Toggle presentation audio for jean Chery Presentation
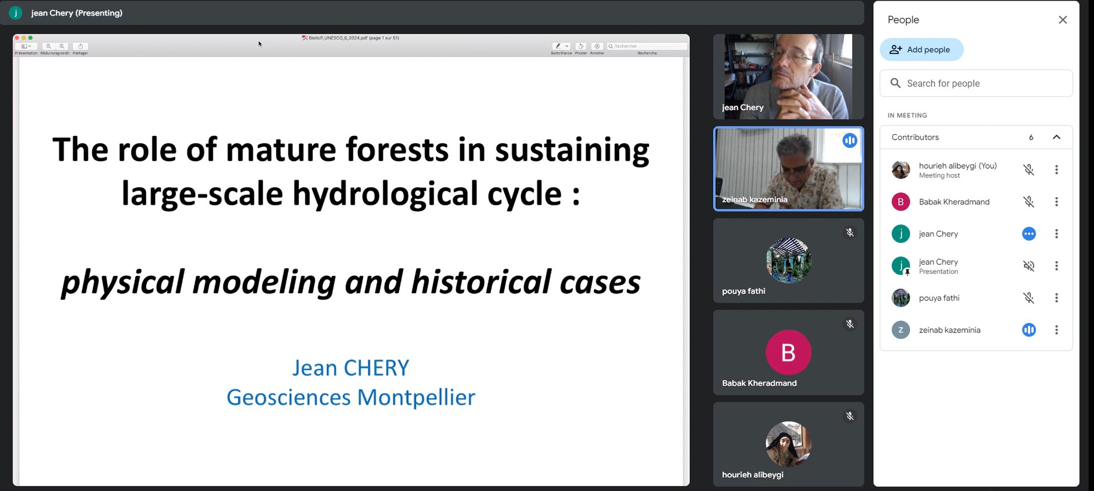 click(x=1029, y=266)
